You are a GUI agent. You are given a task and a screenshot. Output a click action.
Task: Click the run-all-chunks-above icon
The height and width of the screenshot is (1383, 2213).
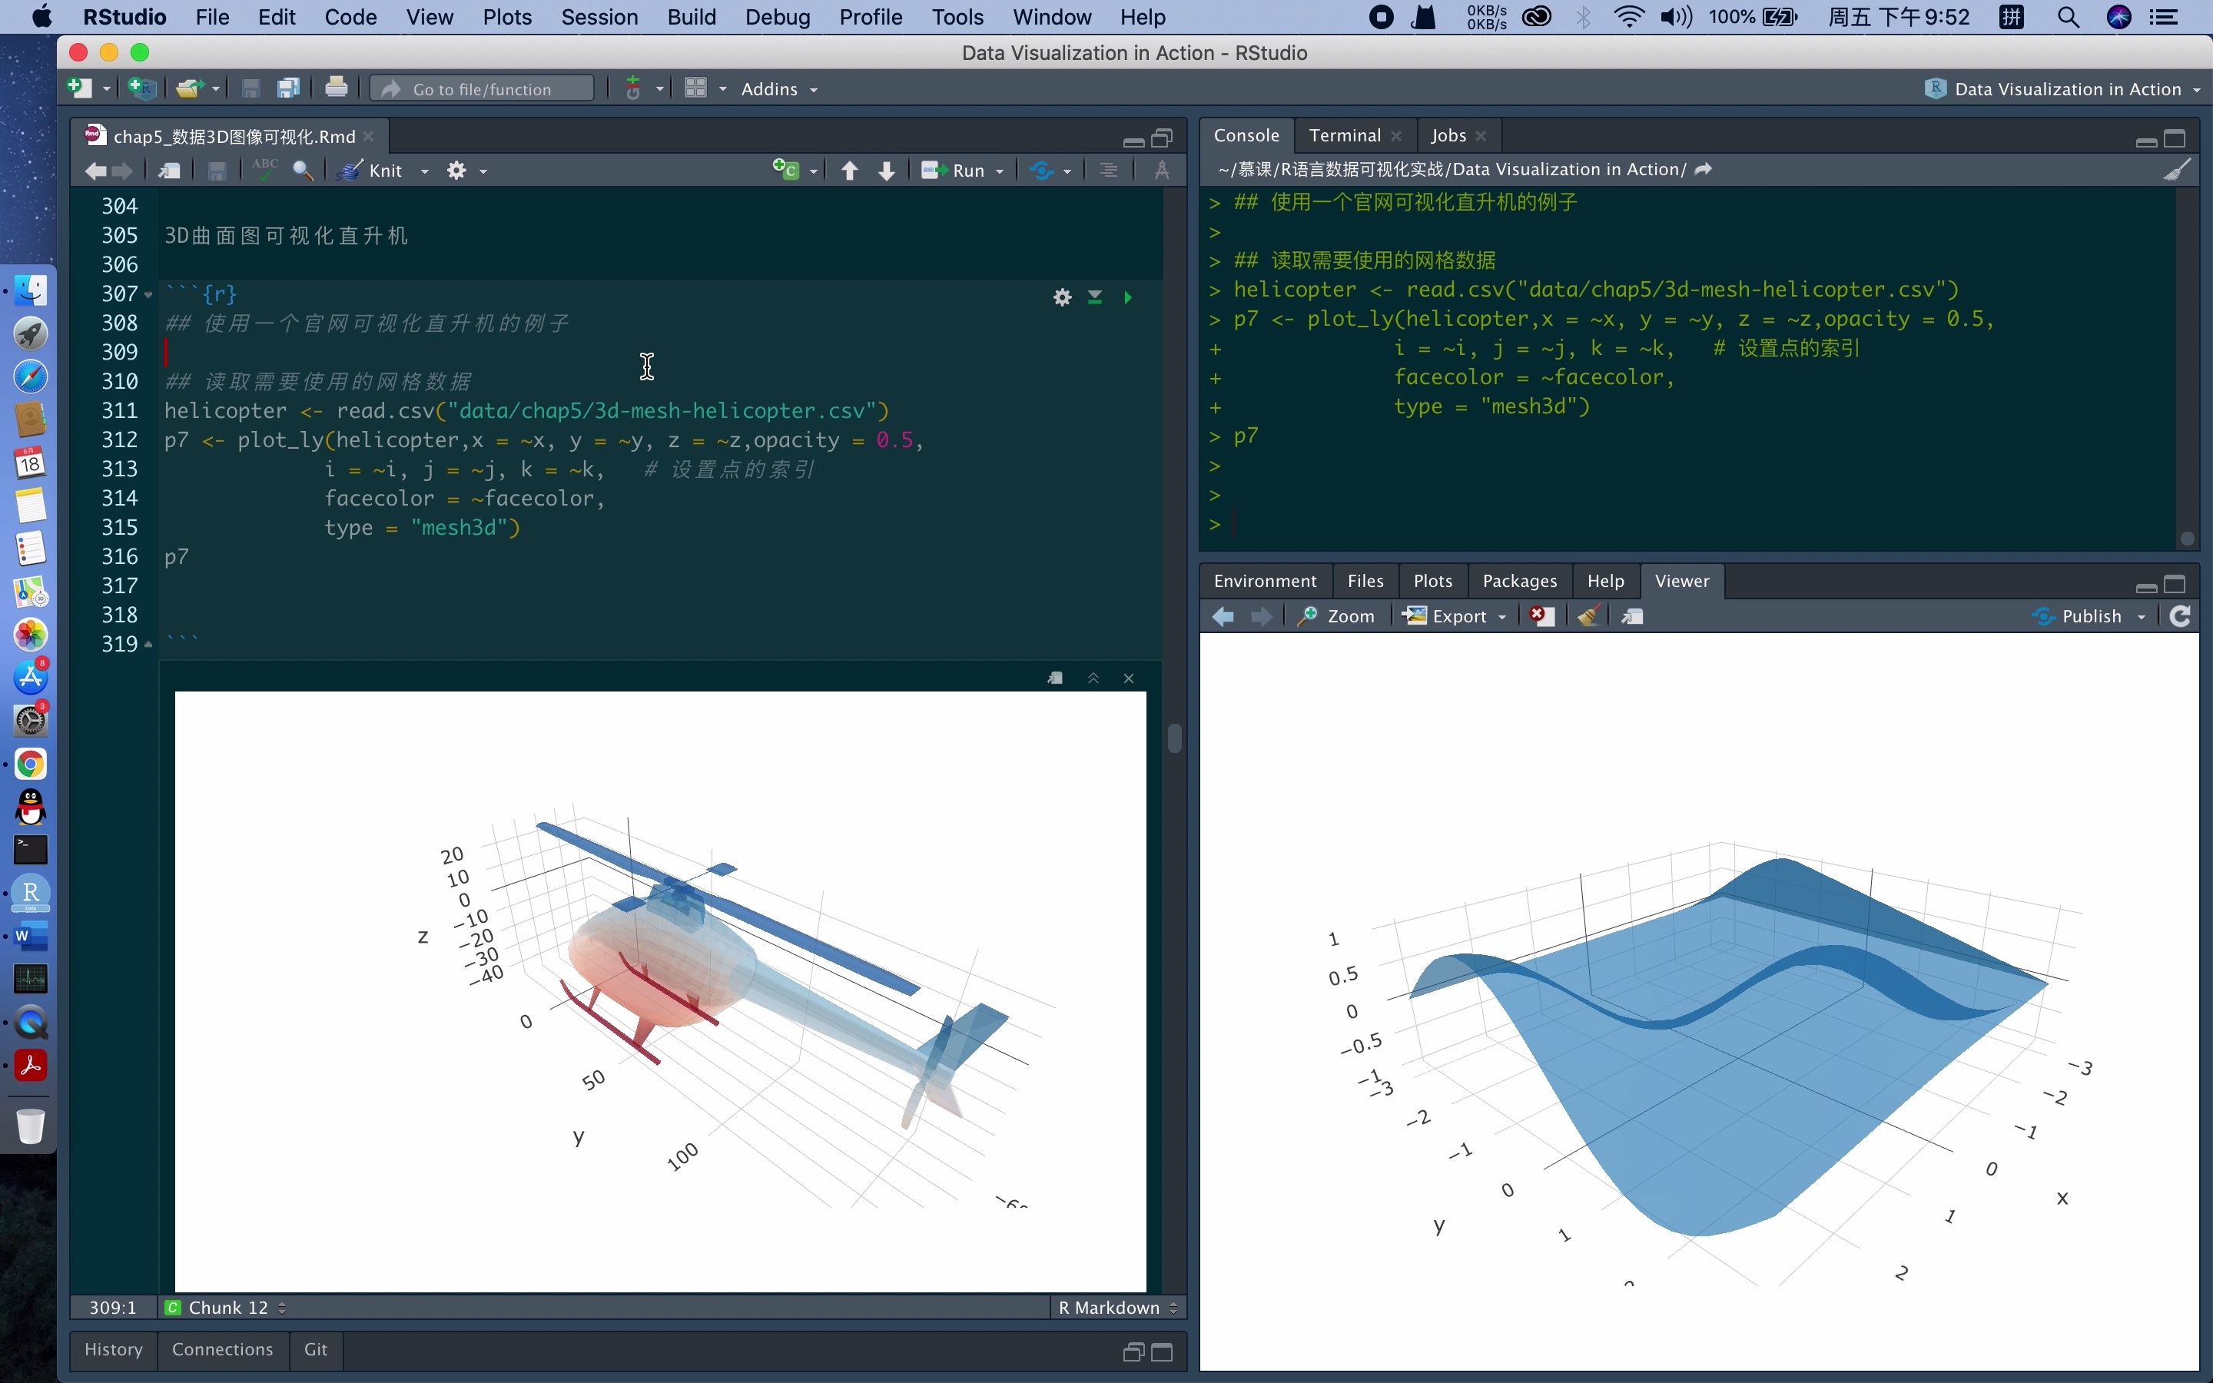[x=1095, y=297]
